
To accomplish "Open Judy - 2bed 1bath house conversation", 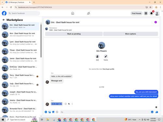I will click(x=20, y=85).
